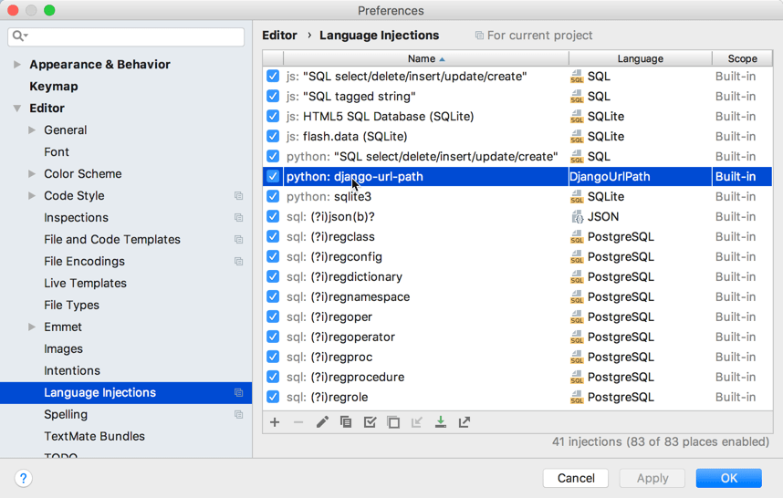Disable the js: HTML5 SQL Database injection
The width and height of the screenshot is (783, 498).
coord(273,117)
